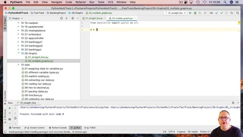Open 01_straight_line.py in project tree
This screenshot has height=137, width=243.
38,57
